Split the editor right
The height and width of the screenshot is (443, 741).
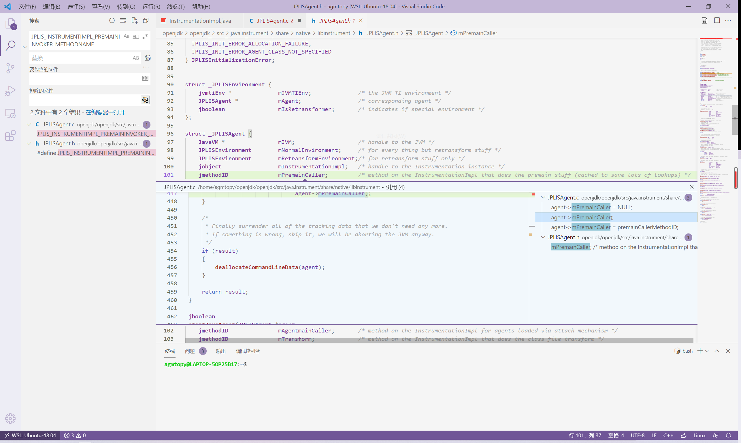pos(717,21)
